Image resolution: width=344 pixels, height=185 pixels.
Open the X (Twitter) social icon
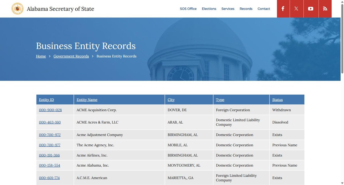tap(296, 9)
